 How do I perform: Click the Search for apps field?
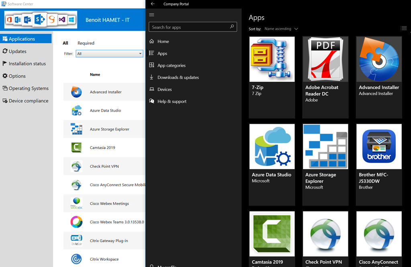(189, 27)
